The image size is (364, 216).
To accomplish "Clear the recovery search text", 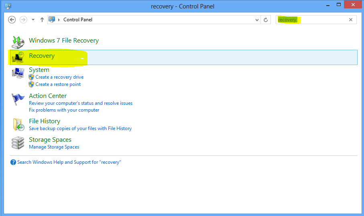I will [x=351, y=20].
